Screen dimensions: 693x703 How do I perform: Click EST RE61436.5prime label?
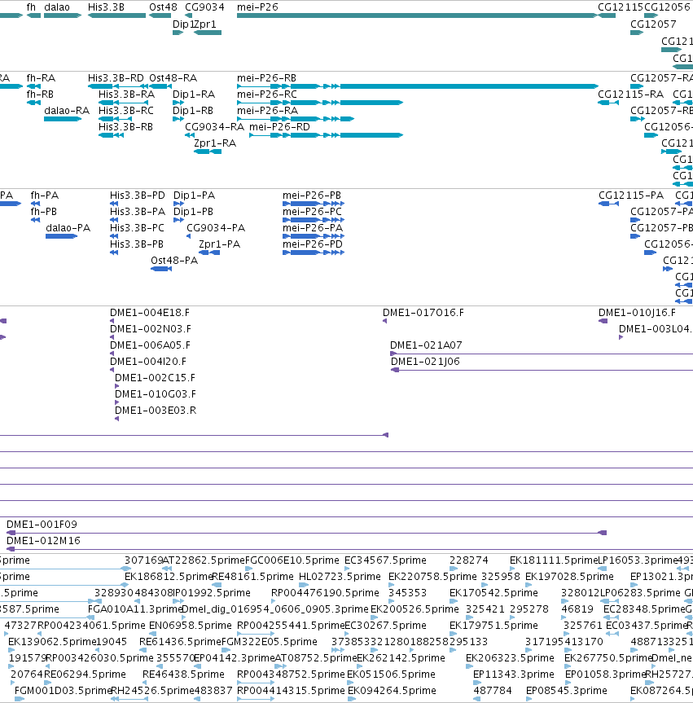pyautogui.click(x=180, y=642)
